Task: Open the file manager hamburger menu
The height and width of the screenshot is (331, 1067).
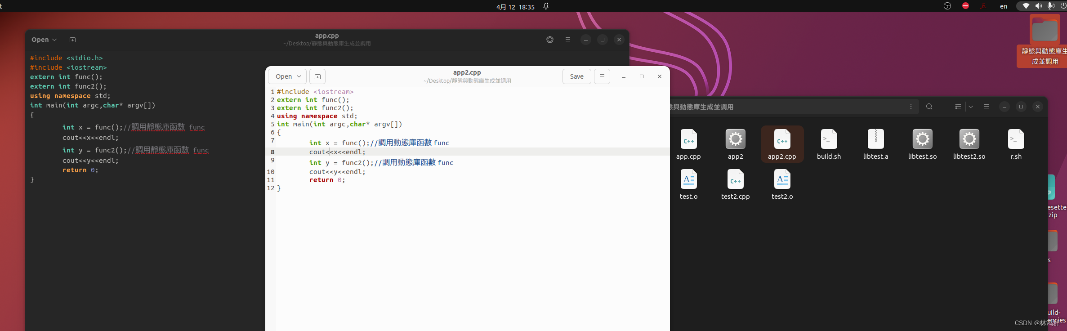Action: 987,107
